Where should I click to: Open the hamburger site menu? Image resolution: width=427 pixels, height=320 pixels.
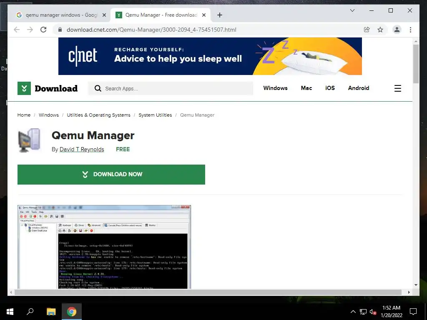click(x=397, y=88)
